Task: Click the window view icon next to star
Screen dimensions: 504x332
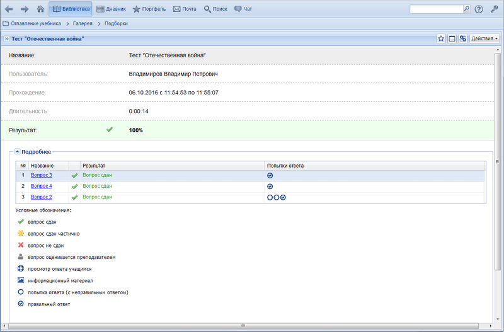Action: click(452, 39)
